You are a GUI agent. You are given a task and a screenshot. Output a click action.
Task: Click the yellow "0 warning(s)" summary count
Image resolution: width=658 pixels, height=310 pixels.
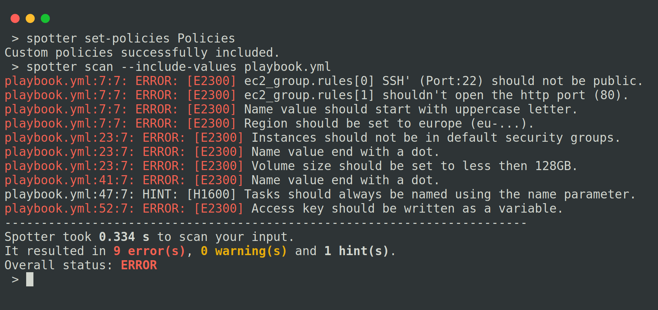(x=243, y=251)
